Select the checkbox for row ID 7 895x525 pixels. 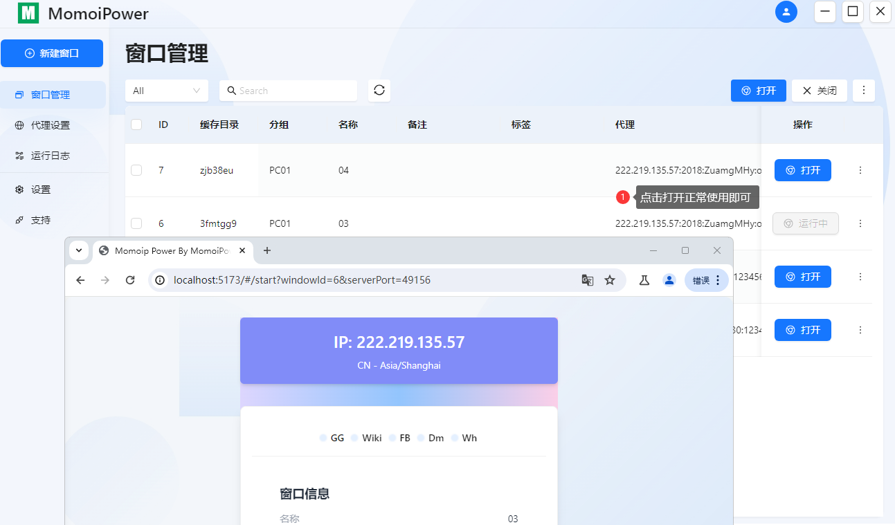[x=136, y=169]
